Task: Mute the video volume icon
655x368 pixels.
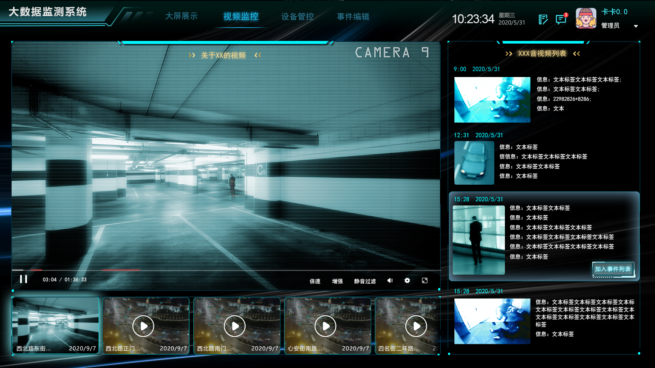Action: (x=390, y=280)
